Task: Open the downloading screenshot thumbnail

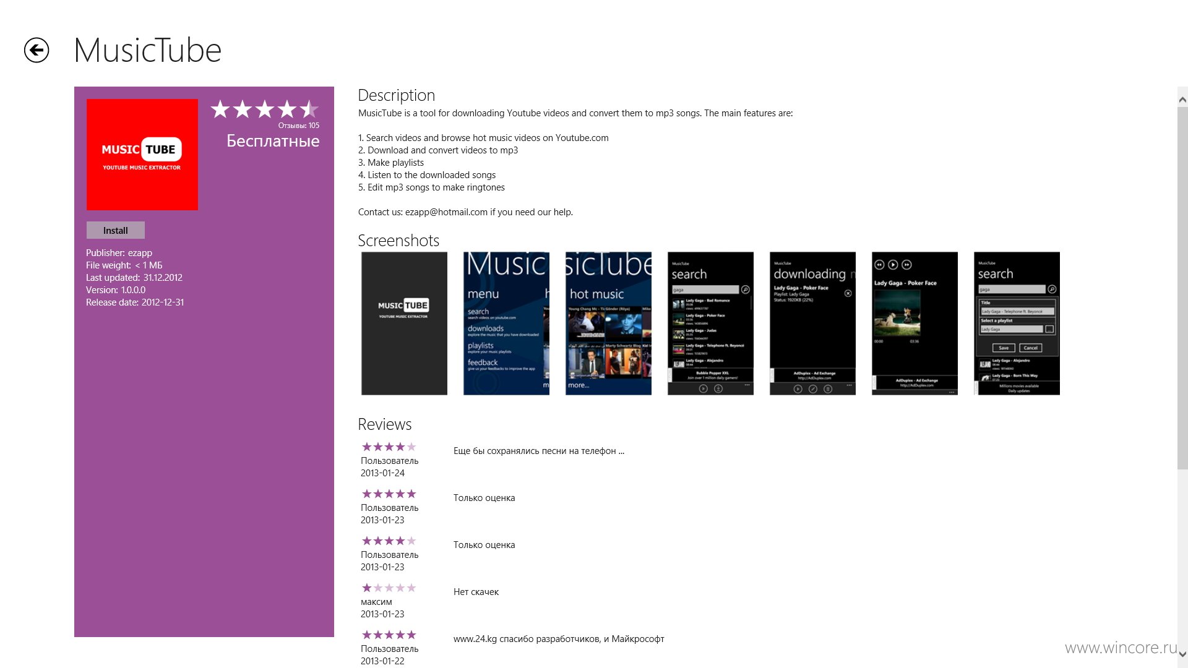Action: click(812, 323)
